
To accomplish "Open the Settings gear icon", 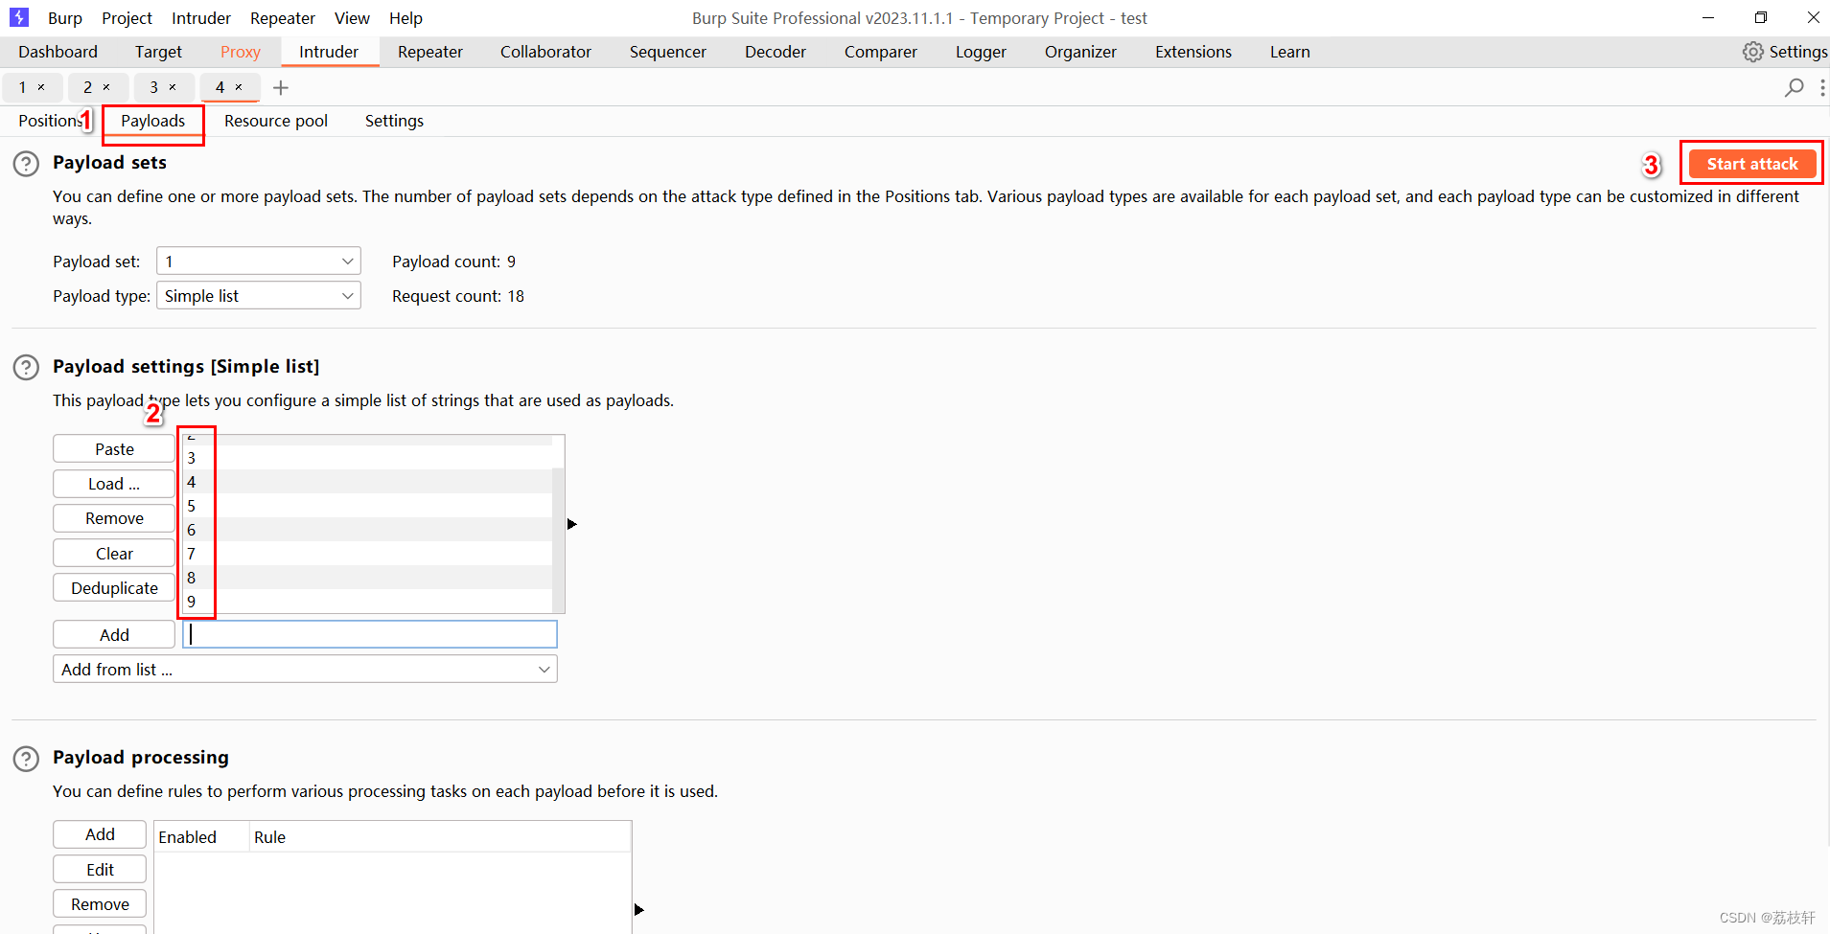I will click(1752, 52).
